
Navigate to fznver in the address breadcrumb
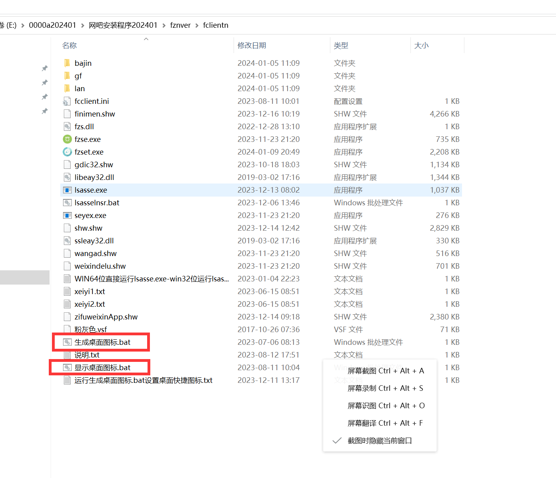click(x=180, y=25)
